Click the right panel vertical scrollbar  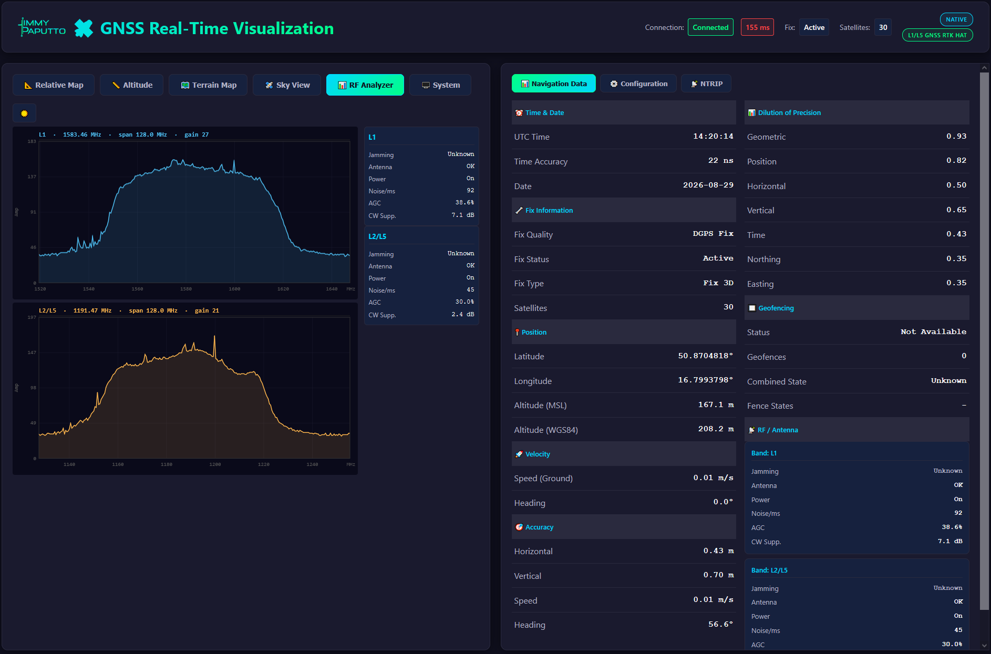[x=984, y=341]
